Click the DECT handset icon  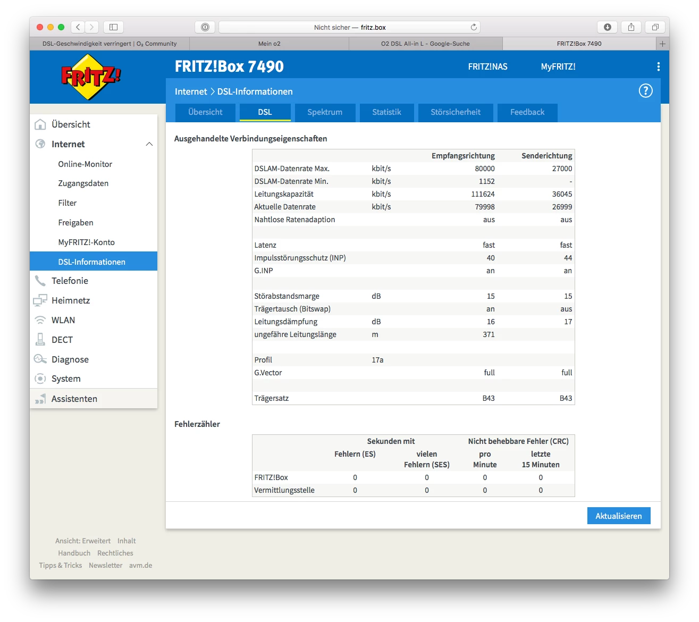[40, 340]
